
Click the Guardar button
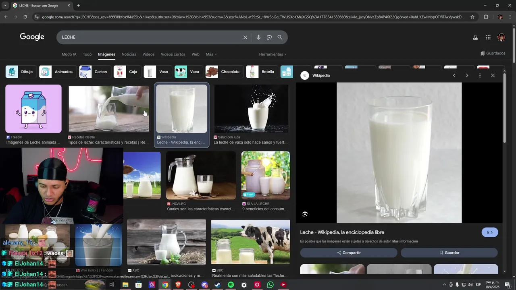pyautogui.click(x=449, y=253)
